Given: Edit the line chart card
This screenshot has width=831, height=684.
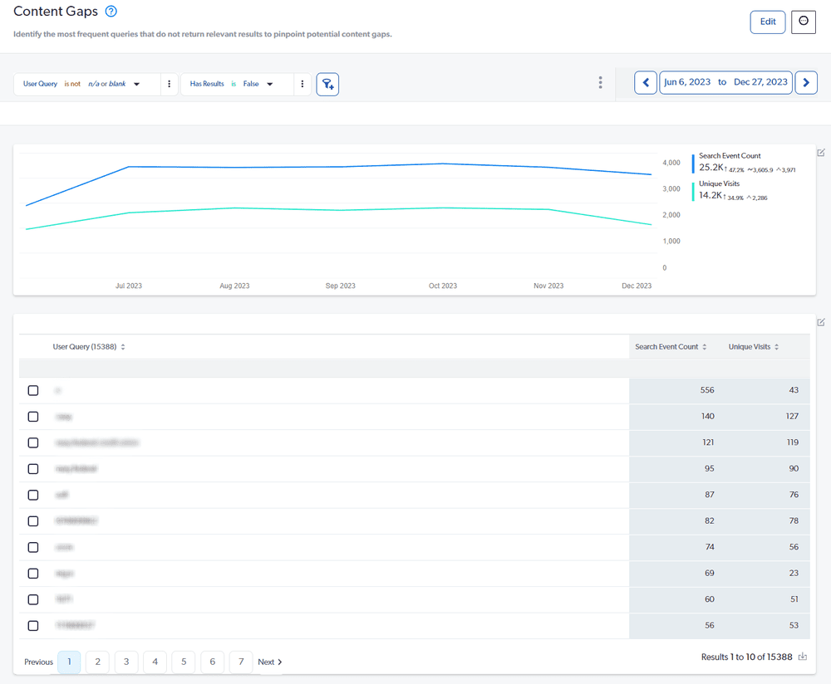Looking at the screenshot, I should 821,153.
